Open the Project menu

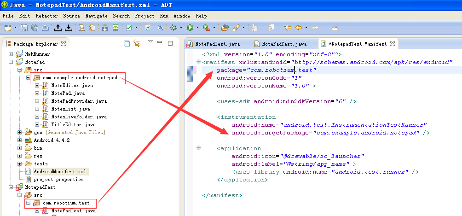click(x=144, y=16)
